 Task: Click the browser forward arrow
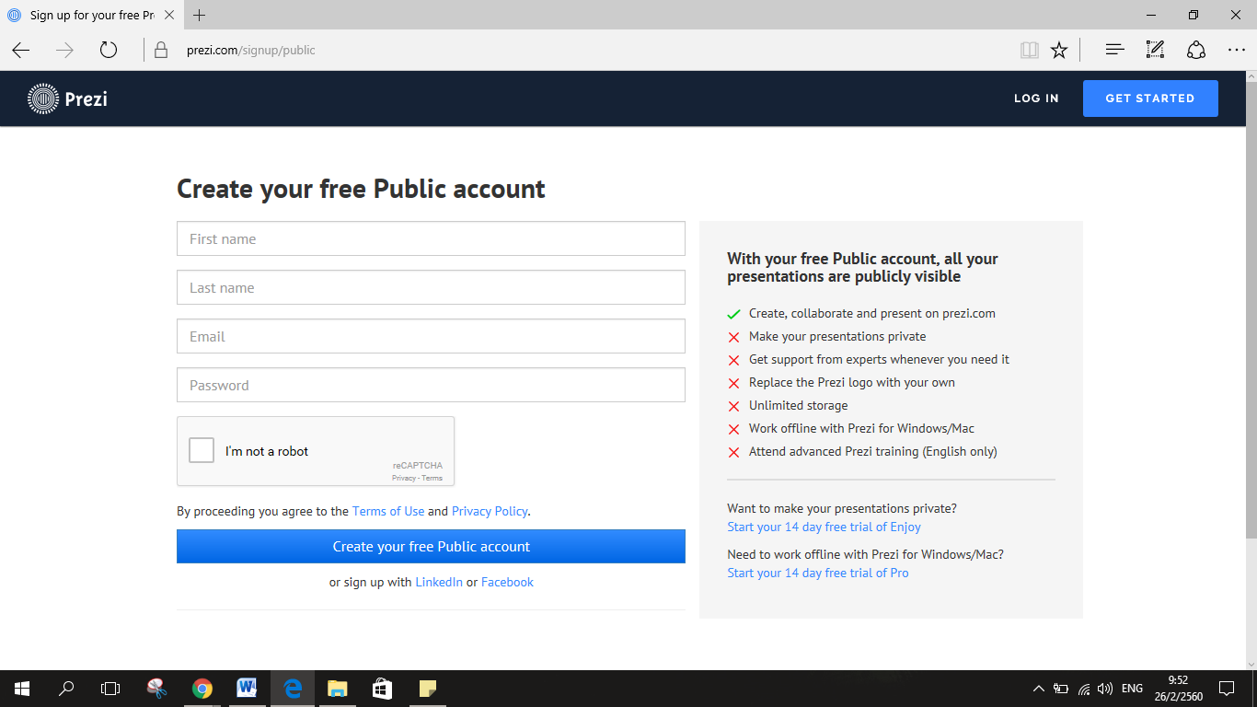pyautogui.click(x=64, y=50)
